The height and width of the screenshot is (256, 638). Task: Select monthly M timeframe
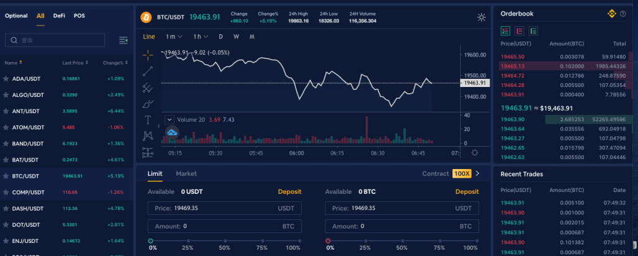click(252, 37)
